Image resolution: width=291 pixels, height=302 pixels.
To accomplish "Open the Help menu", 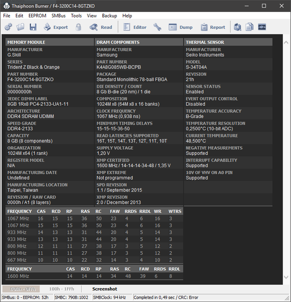I will (x=127, y=16).
